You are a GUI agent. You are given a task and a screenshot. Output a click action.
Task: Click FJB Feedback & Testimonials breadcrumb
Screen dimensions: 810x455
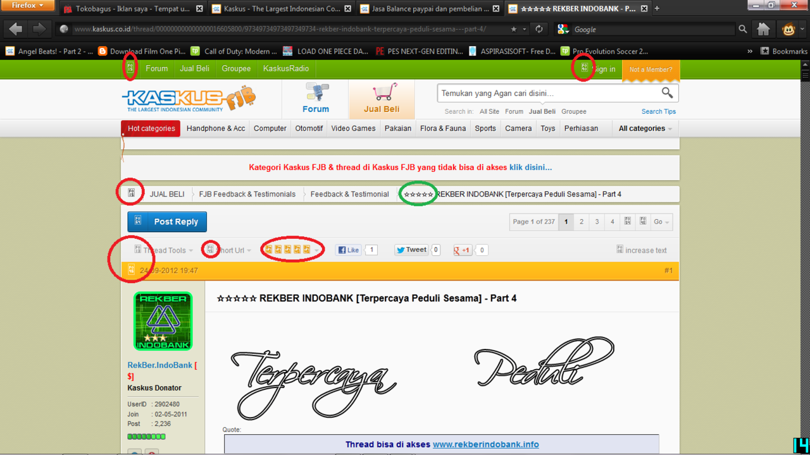click(x=247, y=194)
